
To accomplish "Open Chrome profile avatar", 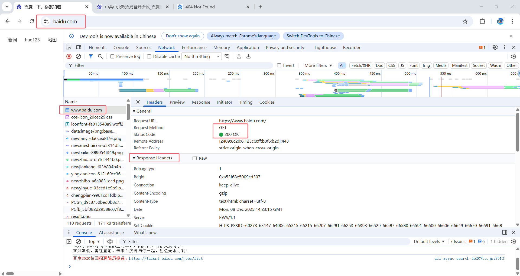I will coord(500,21).
